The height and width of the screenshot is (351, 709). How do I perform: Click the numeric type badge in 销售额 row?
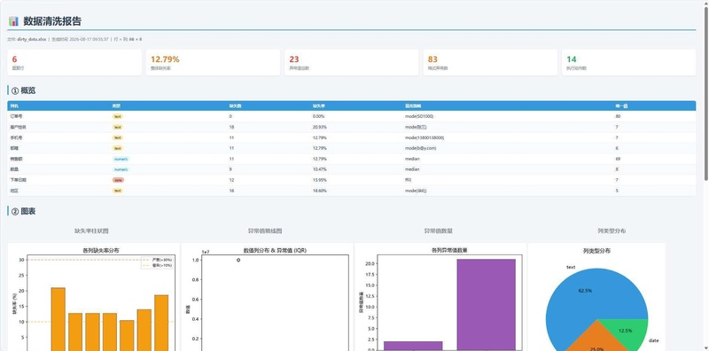click(x=121, y=159)
